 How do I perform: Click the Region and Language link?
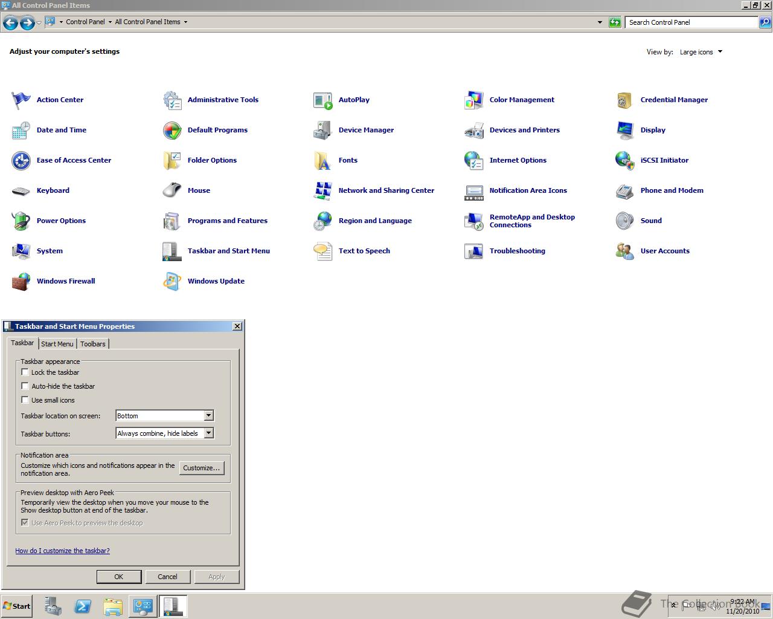(x=375, y=221)
